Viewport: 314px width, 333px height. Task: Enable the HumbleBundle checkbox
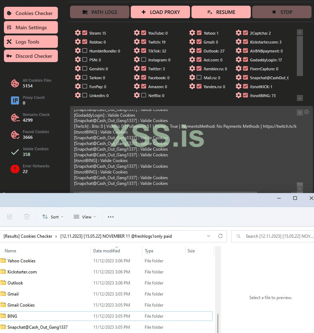(x=85, y=51)
